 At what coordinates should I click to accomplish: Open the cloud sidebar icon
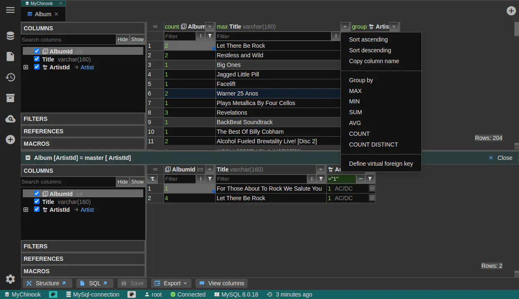[10, 119]
